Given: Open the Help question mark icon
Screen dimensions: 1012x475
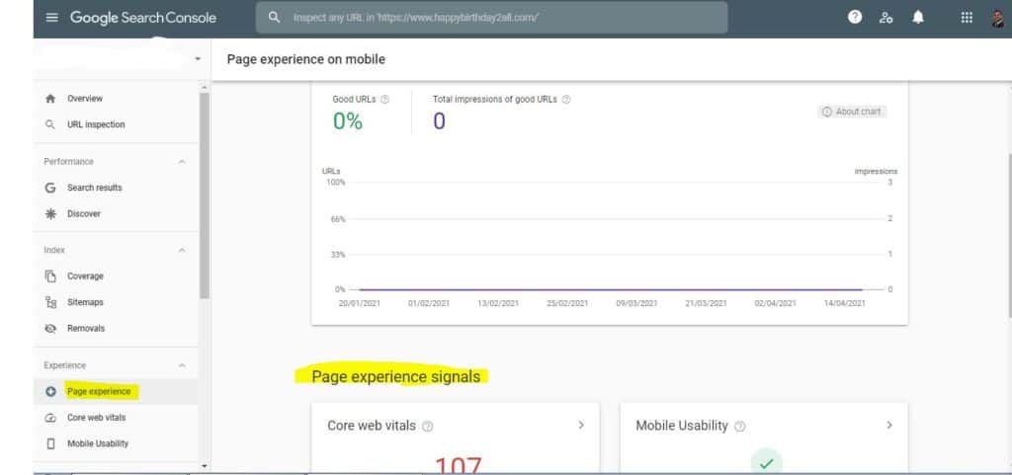Looking at the screenshot, I should click(x=855, y=18).
